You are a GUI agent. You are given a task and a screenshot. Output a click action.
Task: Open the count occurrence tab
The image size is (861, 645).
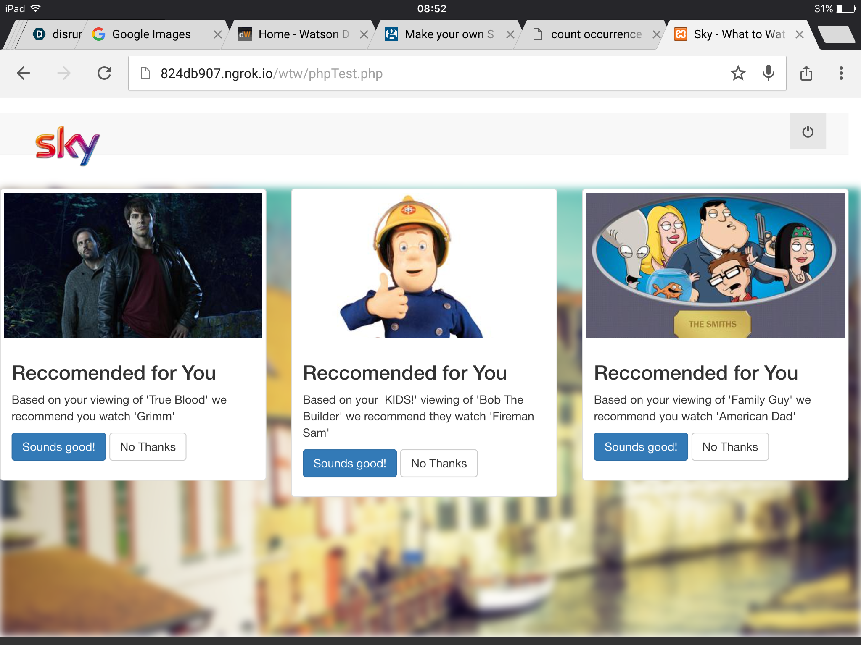click(x=596, y=34)
